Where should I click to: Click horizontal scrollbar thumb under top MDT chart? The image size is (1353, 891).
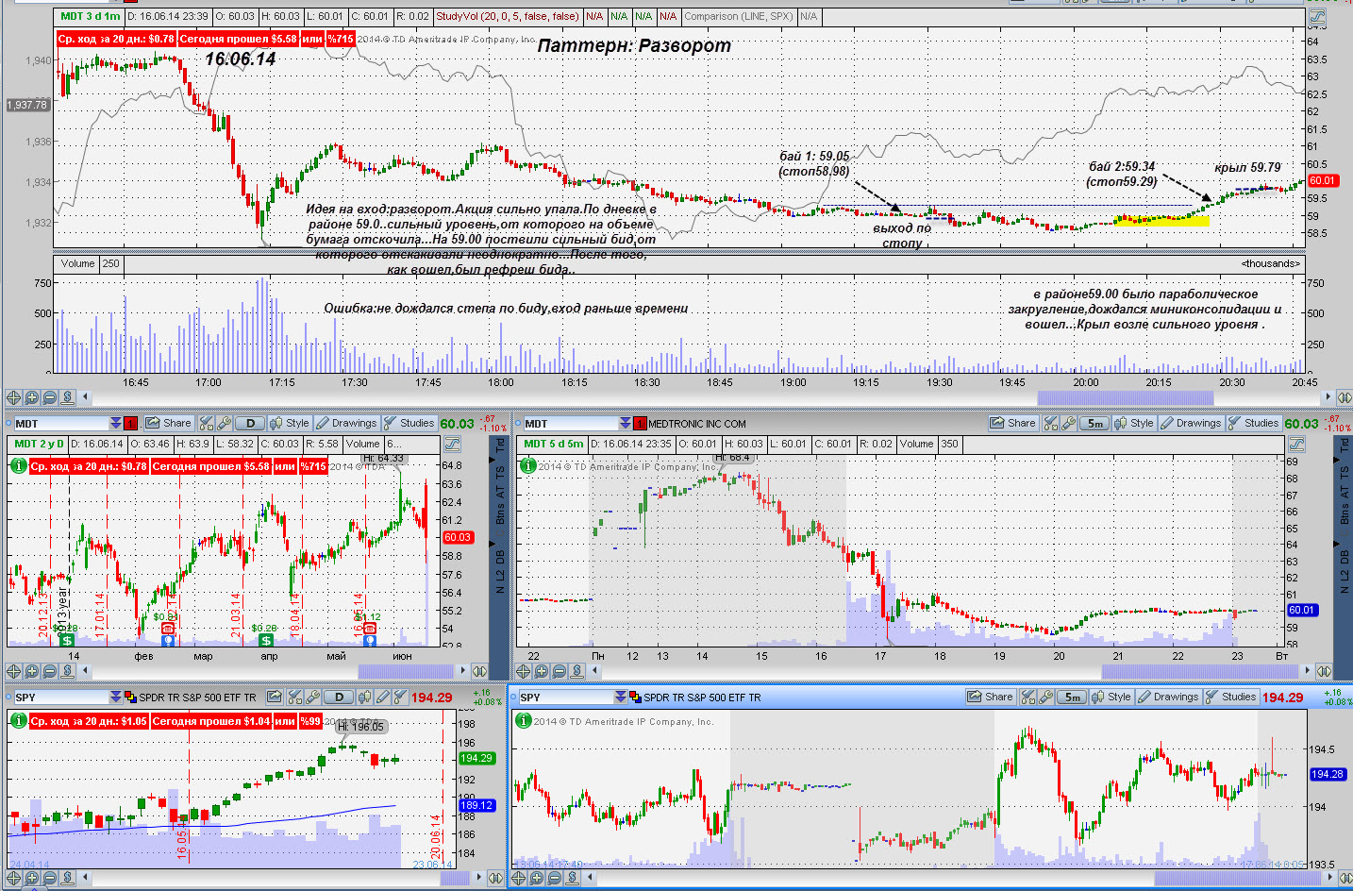1125,397
